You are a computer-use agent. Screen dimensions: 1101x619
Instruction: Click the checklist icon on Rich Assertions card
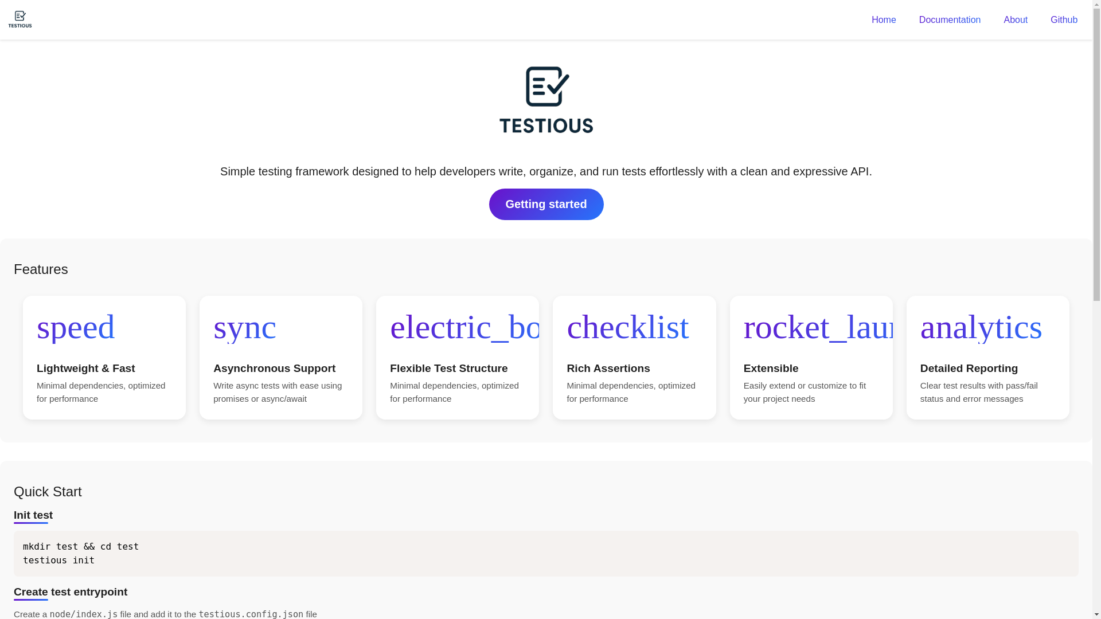click(628, 327)
